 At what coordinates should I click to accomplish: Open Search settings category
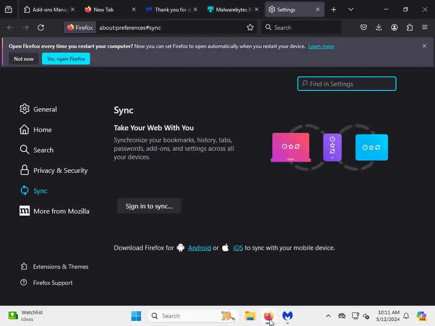point(37,150)
